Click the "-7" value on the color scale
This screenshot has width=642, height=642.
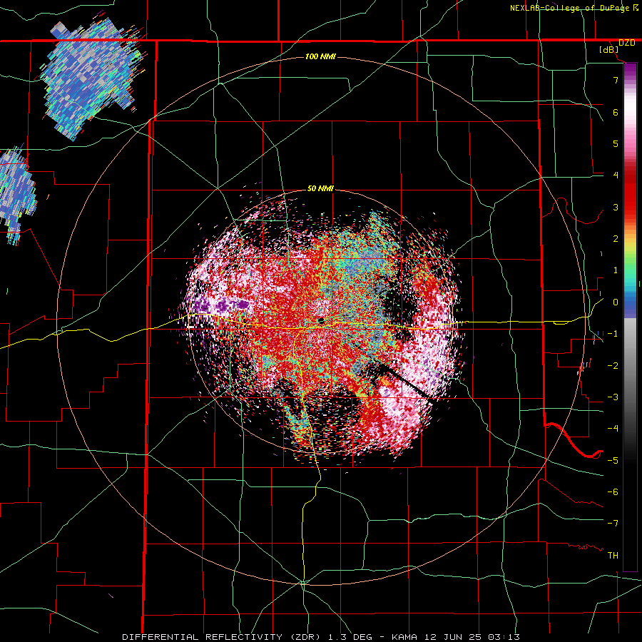click(613, 524)
